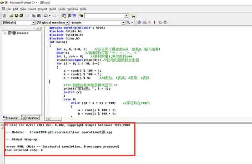252x164 pixels.
Task: Open the Build menu
Action: (x=52, y=9)
